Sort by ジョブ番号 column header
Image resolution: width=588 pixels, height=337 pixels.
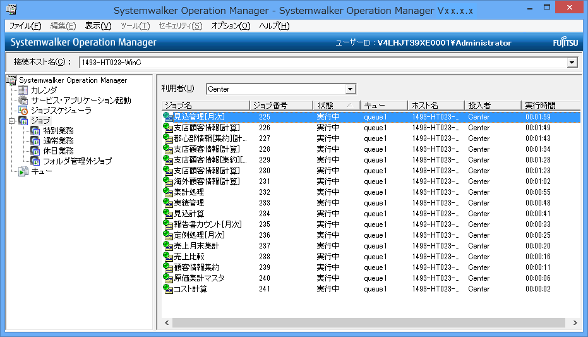[x=281, y=106]
